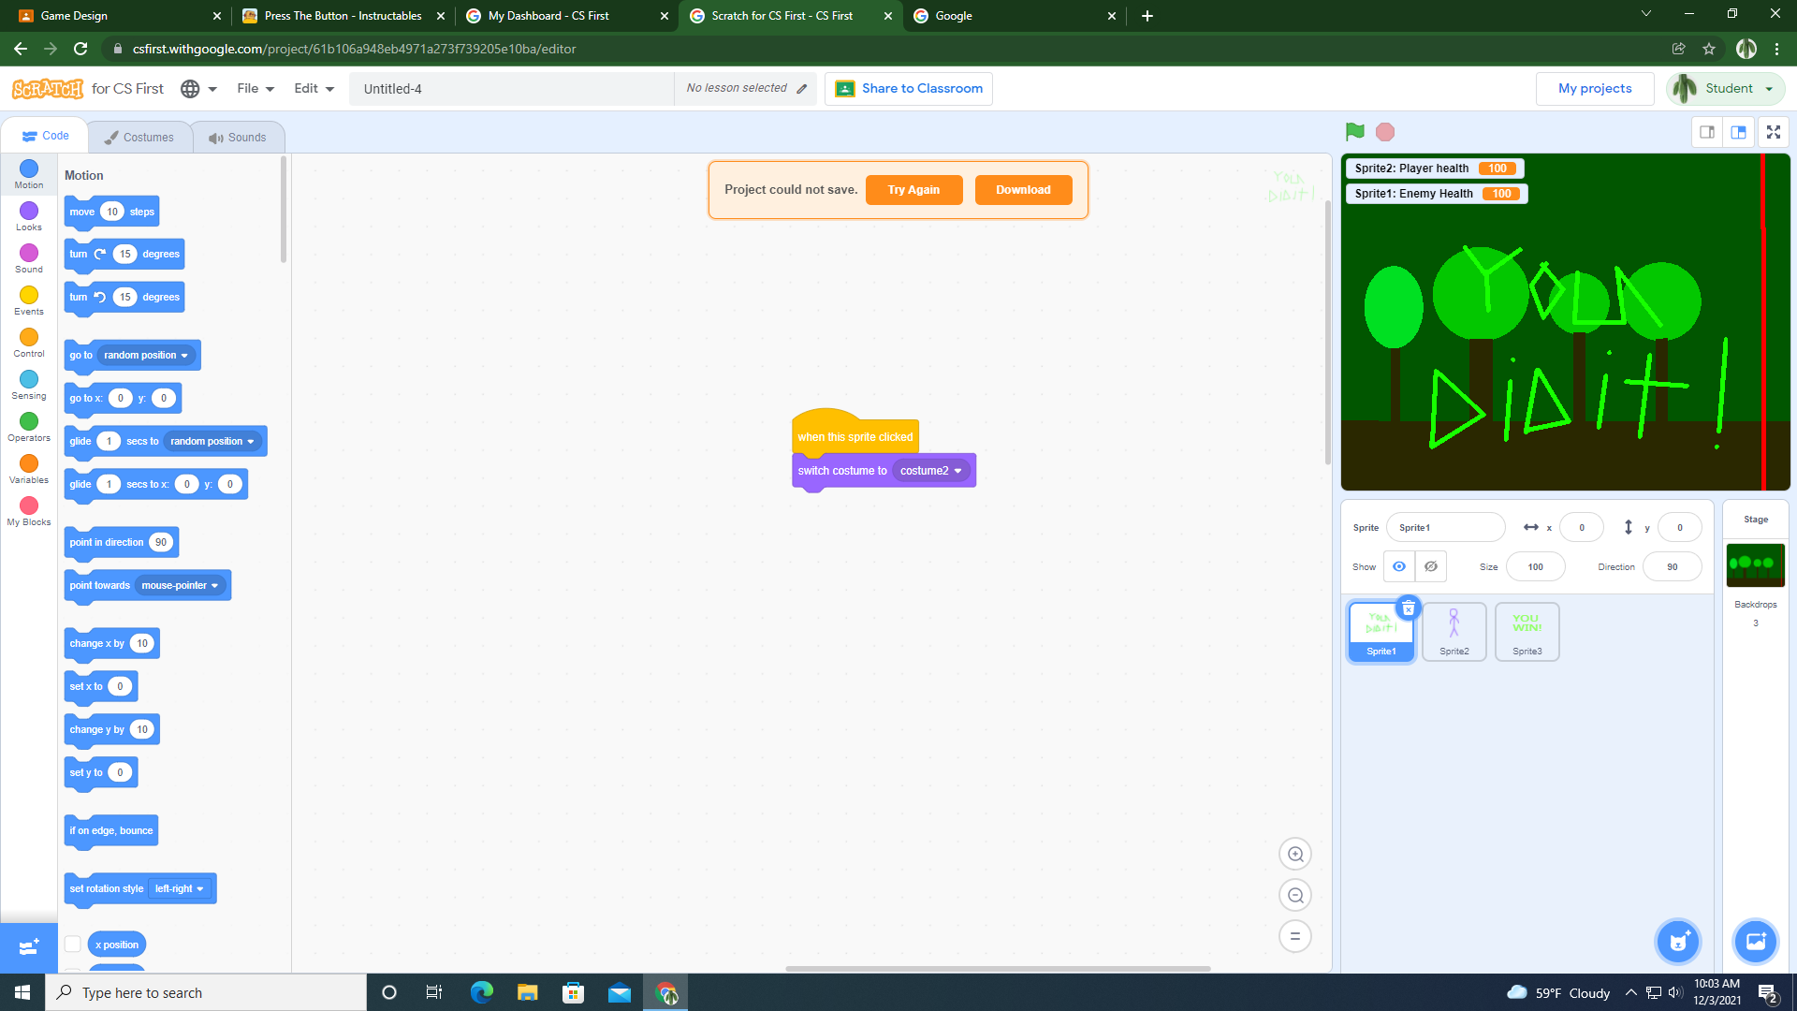Select the Motion block category
Screen dimensions: 1797x1011
28,173
